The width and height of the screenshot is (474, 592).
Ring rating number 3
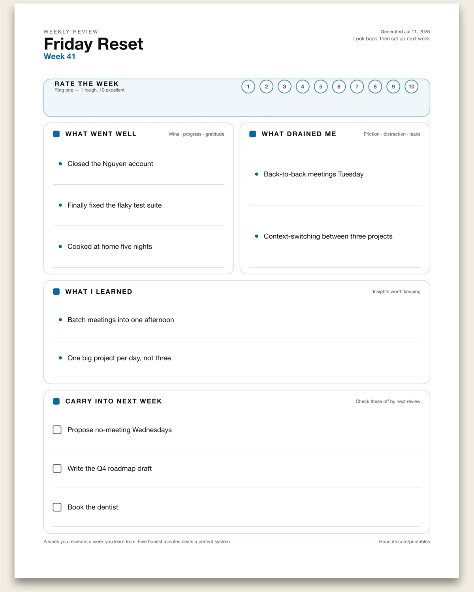coord(284,86)
